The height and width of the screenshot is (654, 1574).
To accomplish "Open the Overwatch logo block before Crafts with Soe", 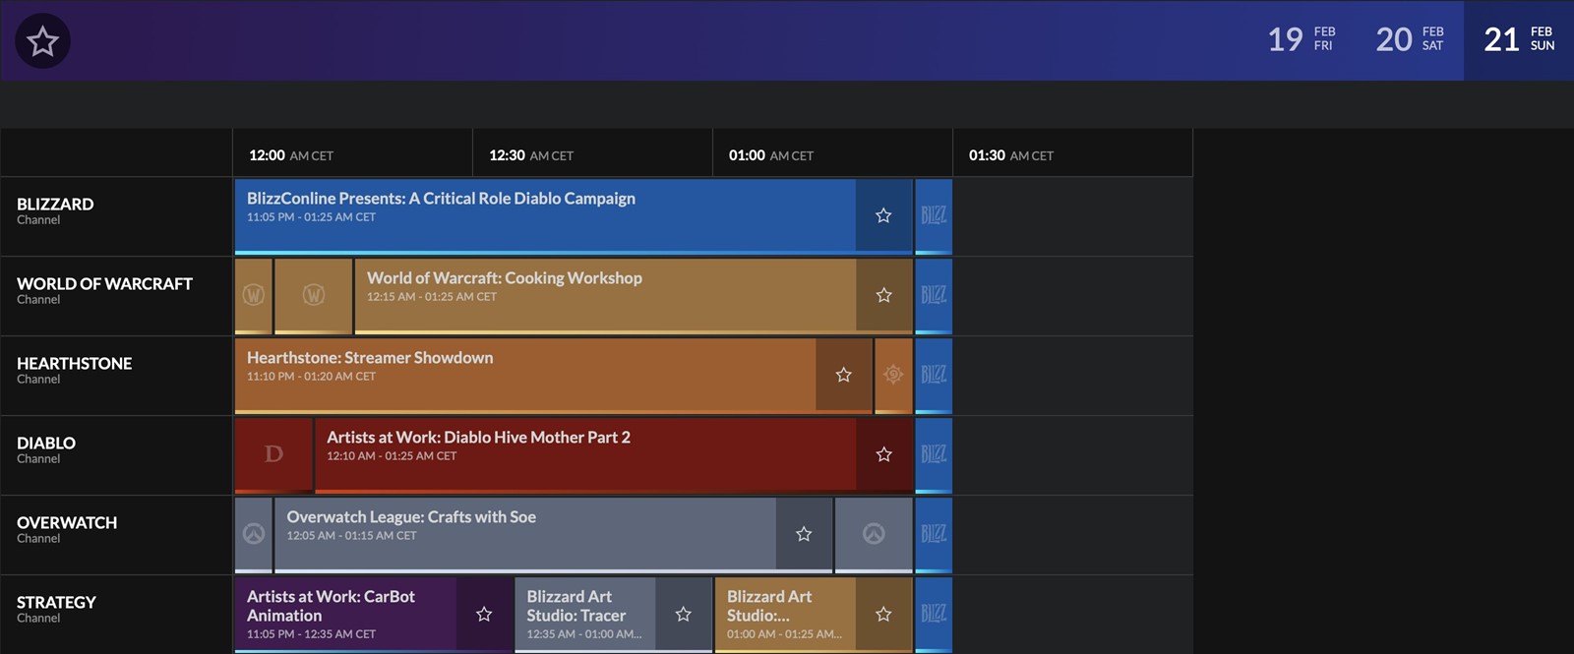I will click(x=254, y=534).
